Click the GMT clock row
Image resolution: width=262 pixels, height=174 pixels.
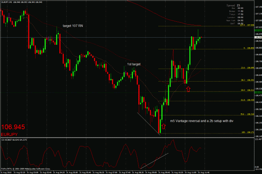pyautogui.click(x=236, y=23)
